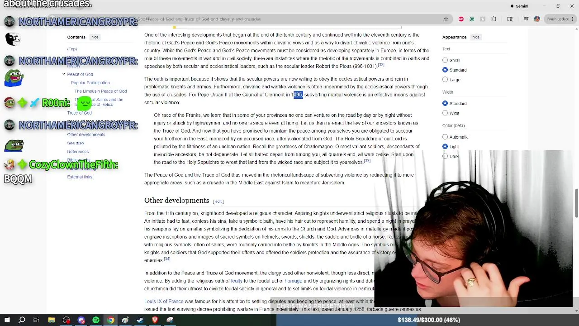
Task: Follow the fealty link
Action: click(x=237, y=281)
